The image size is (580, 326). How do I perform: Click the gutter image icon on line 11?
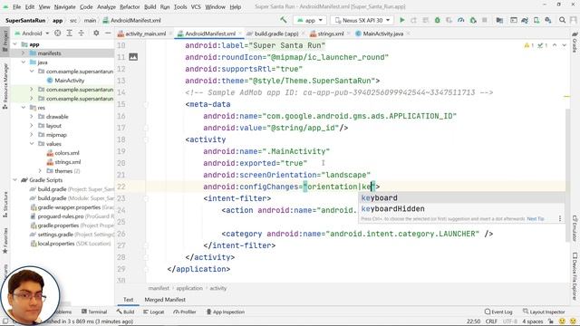pyautogui.click(x=133, y=57)
